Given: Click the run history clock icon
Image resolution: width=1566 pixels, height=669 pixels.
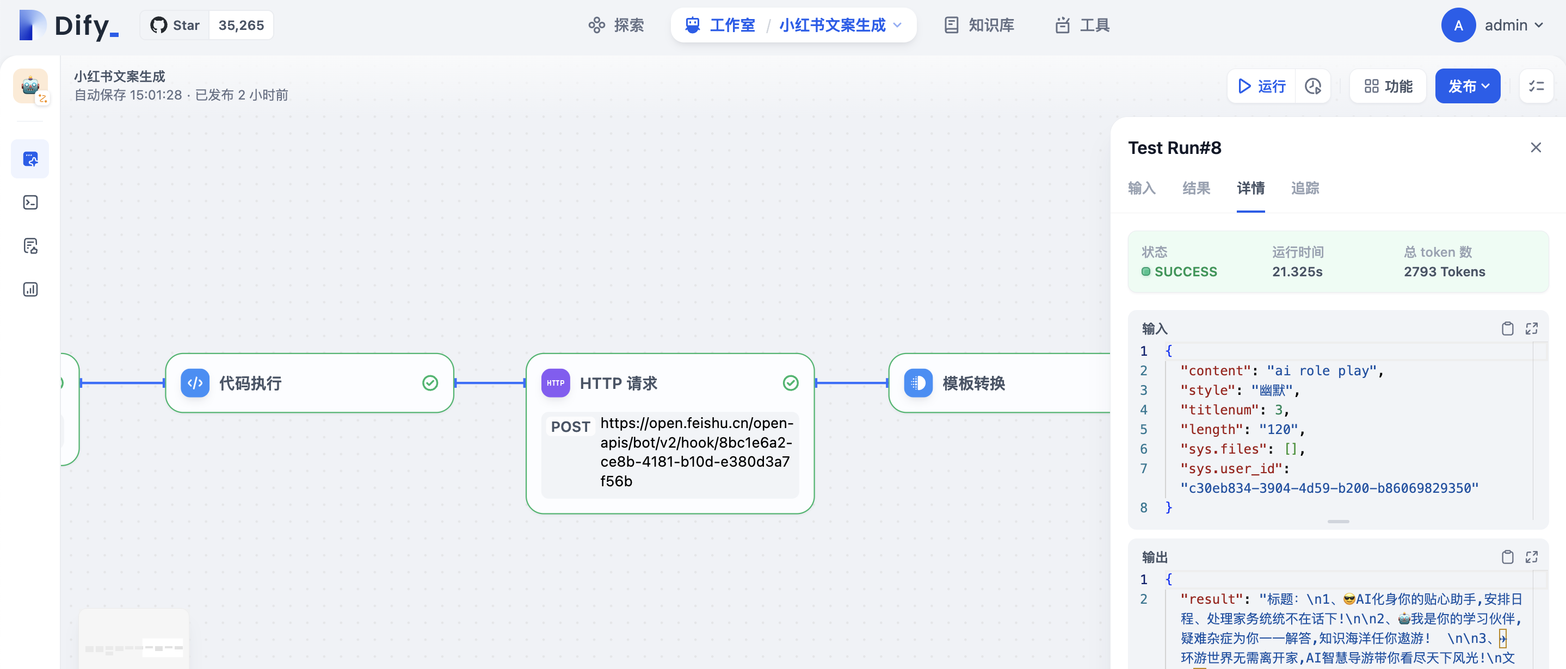Looking at the screenshot, I should point(1313,86).
